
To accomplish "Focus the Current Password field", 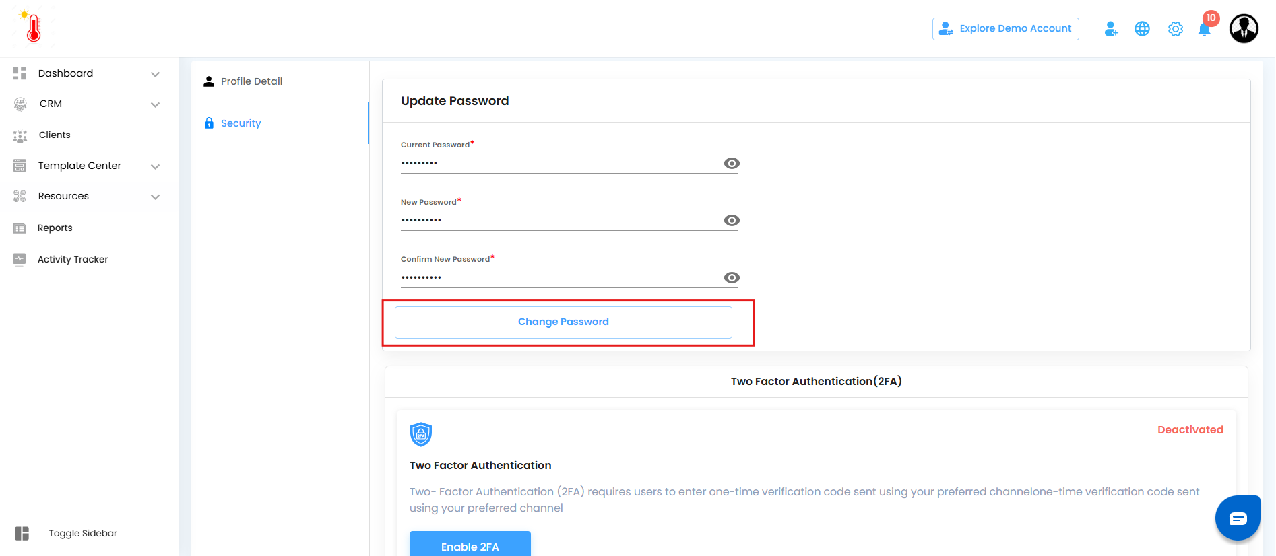I will [559, 164].
